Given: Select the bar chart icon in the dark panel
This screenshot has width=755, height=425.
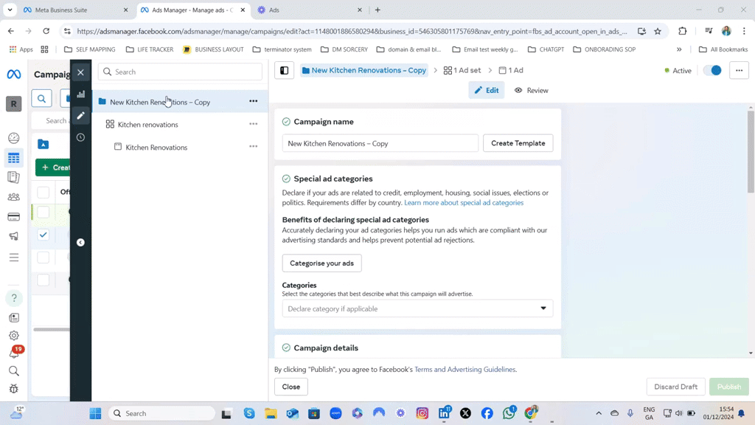Looking at the screenshot, I should pyautogui.click(x=80, y=95).
